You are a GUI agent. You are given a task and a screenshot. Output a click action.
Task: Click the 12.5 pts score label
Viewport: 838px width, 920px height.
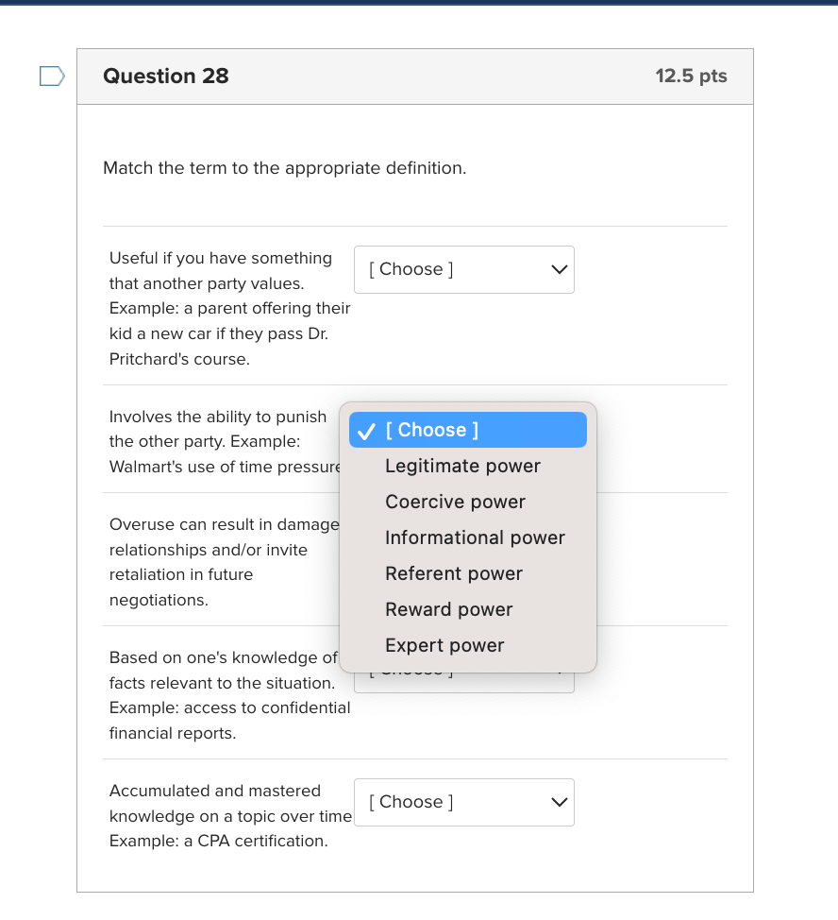(691, 76)
